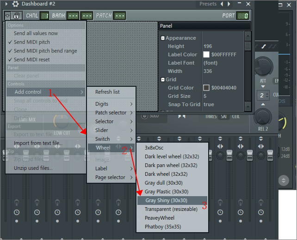Go to next preset with right arrow
The width and height of the screenshot is (297, 240).
click(229, 4)
